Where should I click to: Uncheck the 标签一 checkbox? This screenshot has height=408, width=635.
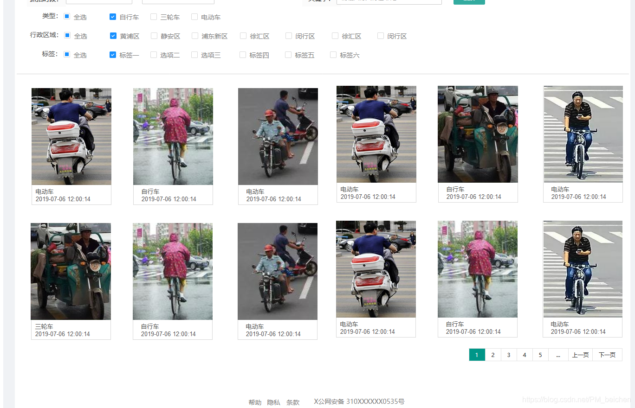[x=112, y=55]
